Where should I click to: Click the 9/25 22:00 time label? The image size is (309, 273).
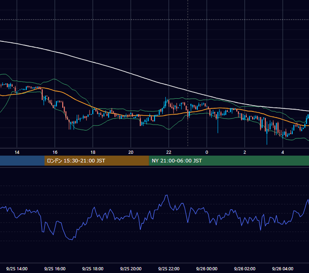pyautogui.click(x=169, y=268)
